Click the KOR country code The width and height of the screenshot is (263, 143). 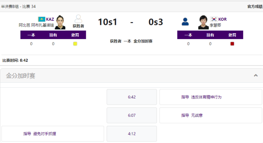[222, 19]
